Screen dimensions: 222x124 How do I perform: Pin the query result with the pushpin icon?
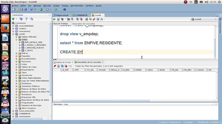(55, 66)
